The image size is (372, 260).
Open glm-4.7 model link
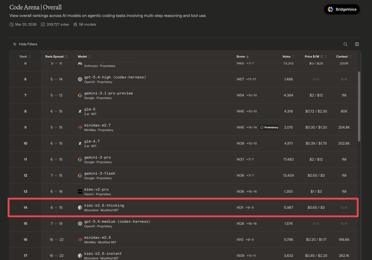pos(92,141)
